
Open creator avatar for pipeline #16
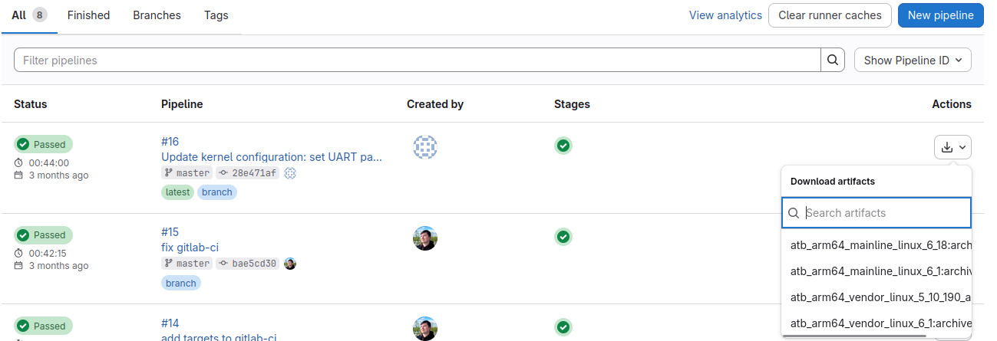click(x=425, y=147)
